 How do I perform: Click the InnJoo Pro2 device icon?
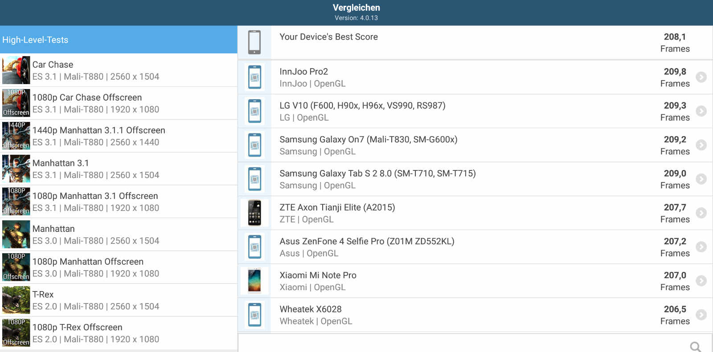click(x=254, y=77)
